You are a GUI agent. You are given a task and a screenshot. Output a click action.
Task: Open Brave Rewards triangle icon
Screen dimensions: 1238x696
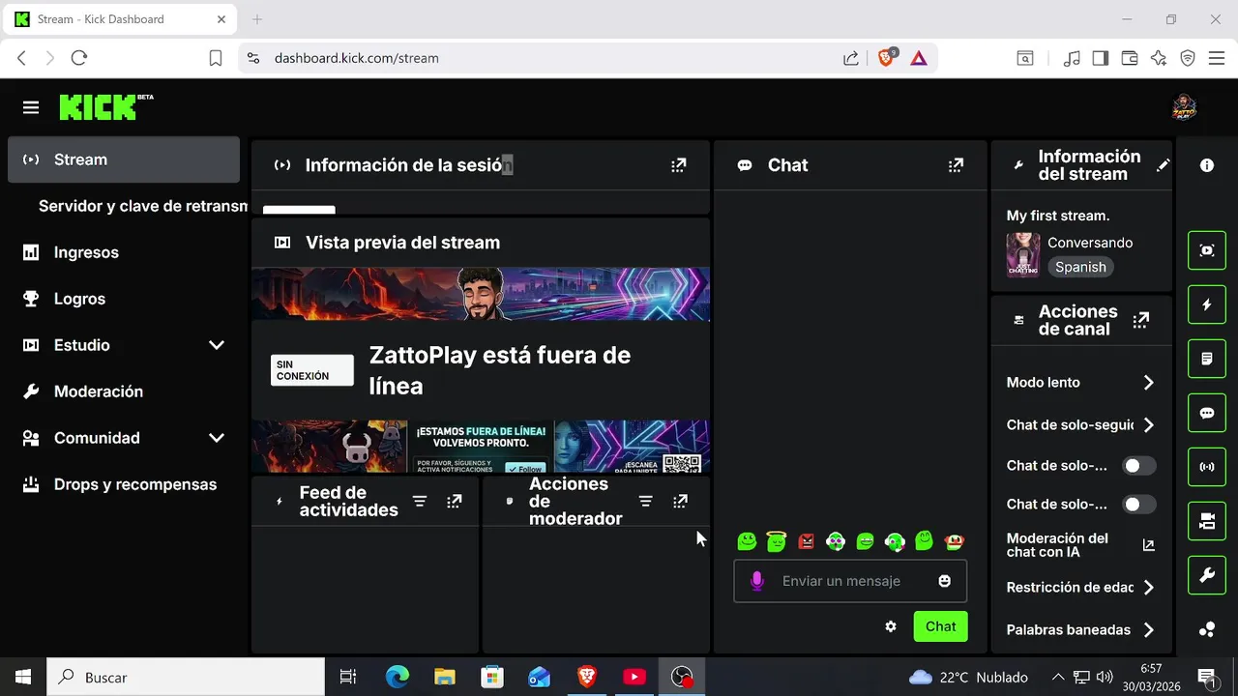click(919, 58)
